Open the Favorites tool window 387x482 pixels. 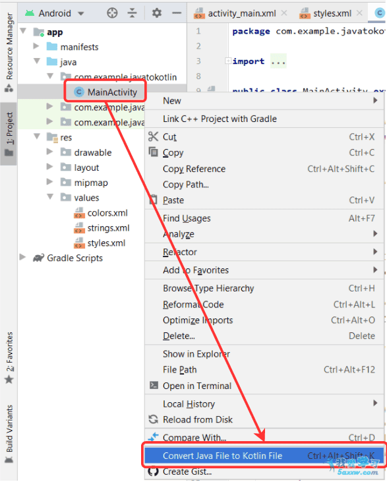(9, 357)
